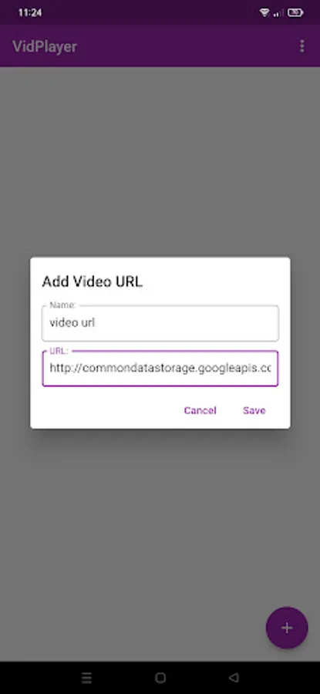Tap the Android home circle button

click(160, 677)
